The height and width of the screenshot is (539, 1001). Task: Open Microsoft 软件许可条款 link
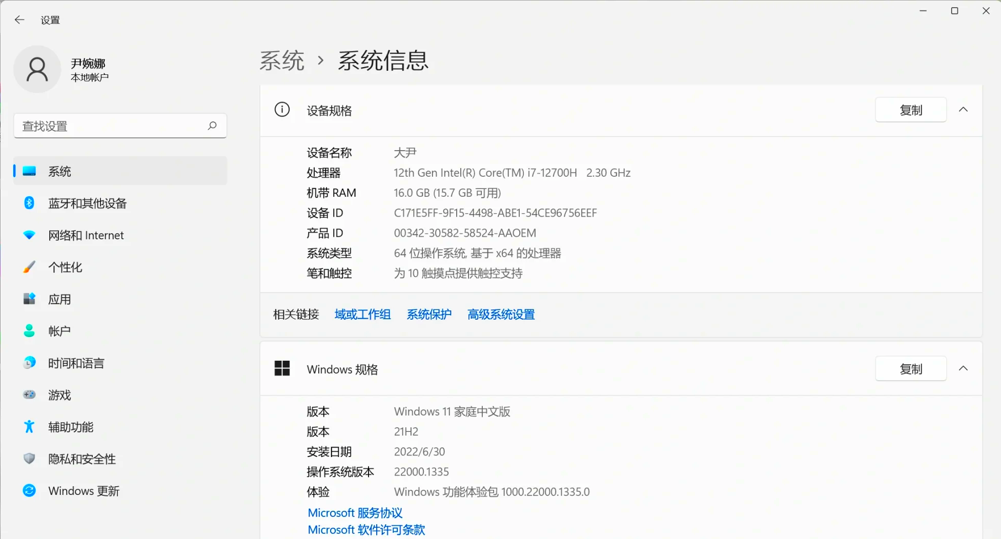pos(366,530)
